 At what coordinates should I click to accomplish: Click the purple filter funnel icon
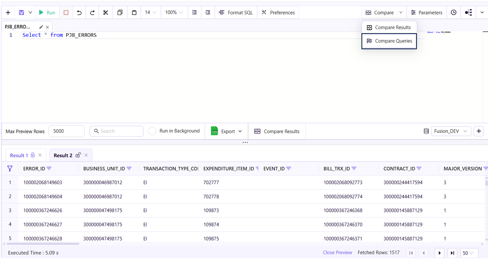pyautogui.click(x=10, y=169)
